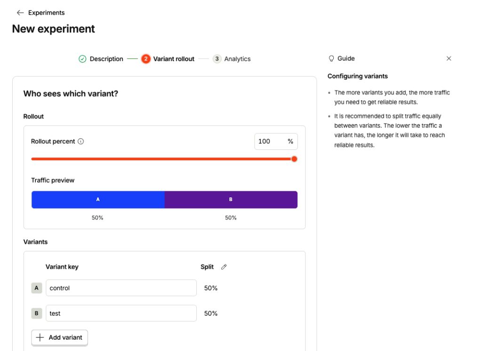Click the lightbulb Guide icon

[331, 59]
